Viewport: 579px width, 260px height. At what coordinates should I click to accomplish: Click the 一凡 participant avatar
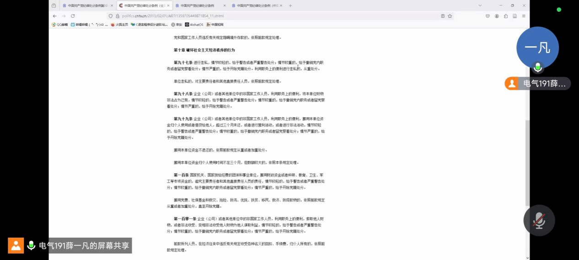537,47
